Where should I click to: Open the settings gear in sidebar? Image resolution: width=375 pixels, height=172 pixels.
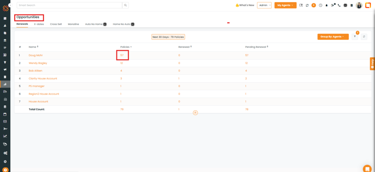pos(5,161)
